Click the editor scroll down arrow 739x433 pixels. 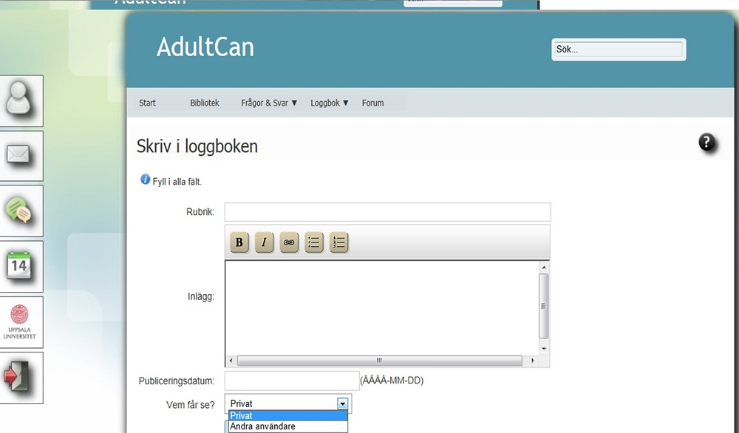544,349
